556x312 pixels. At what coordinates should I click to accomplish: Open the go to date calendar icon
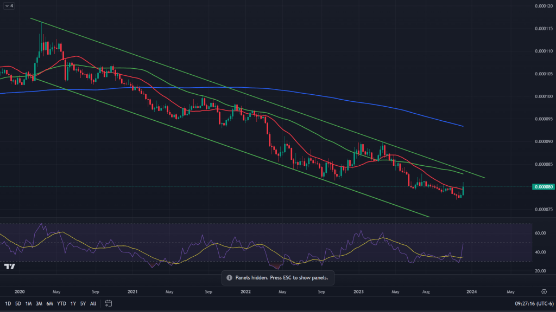pyautogui.click(x=108, y=303)
